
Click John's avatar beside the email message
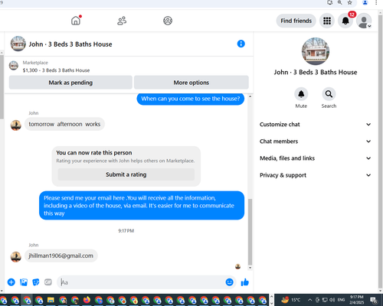pos(16,257)
